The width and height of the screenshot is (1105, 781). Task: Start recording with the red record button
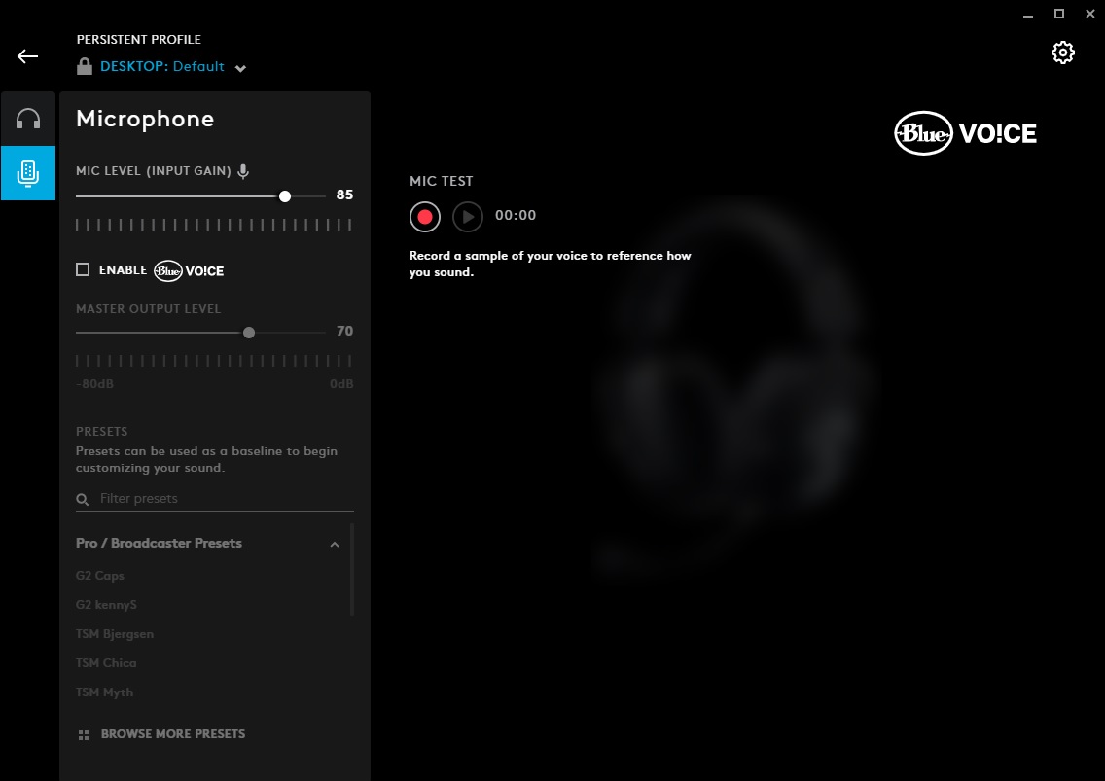[x=425, y=217]
